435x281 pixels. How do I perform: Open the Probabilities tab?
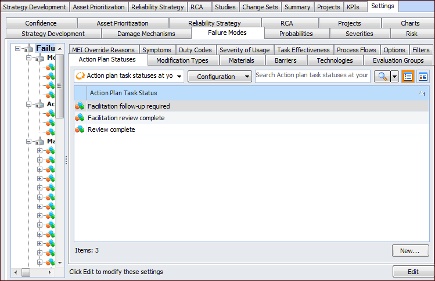tap(296, 34)
